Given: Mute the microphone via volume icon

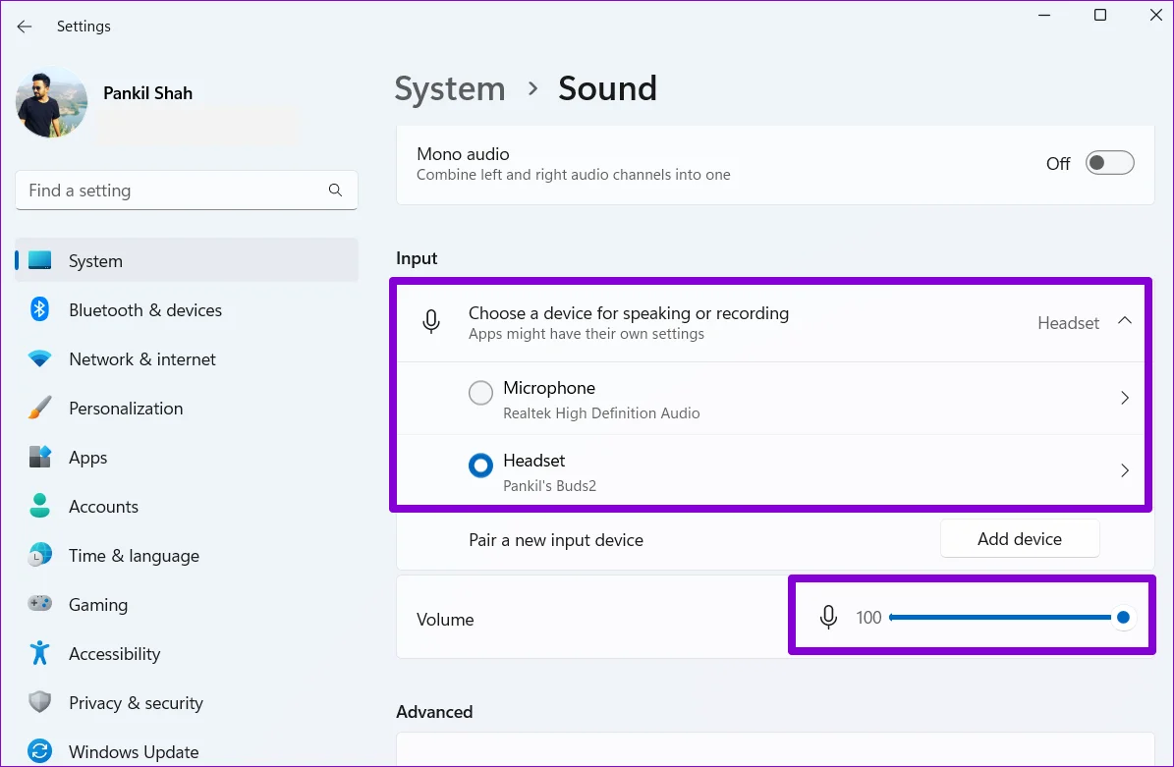Looking at the screenshot, I should (828, 618).
